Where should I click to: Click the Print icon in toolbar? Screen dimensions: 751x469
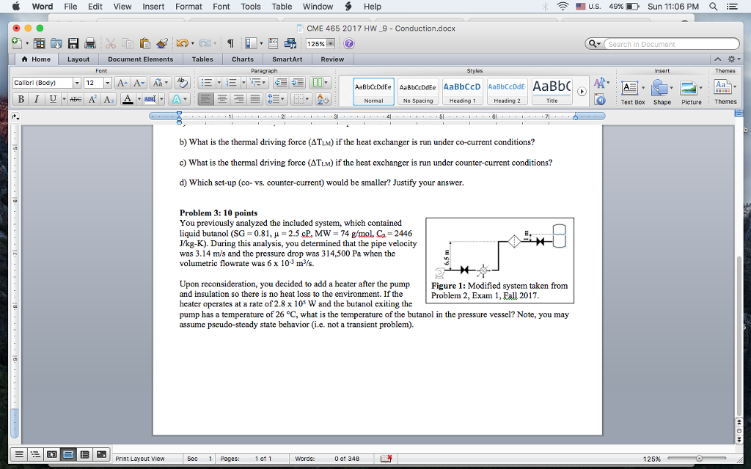pyautogui.click(x=90, y=43)
